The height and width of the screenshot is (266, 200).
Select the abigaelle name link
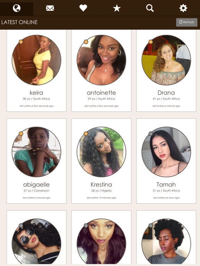click(x=36, y=185)
